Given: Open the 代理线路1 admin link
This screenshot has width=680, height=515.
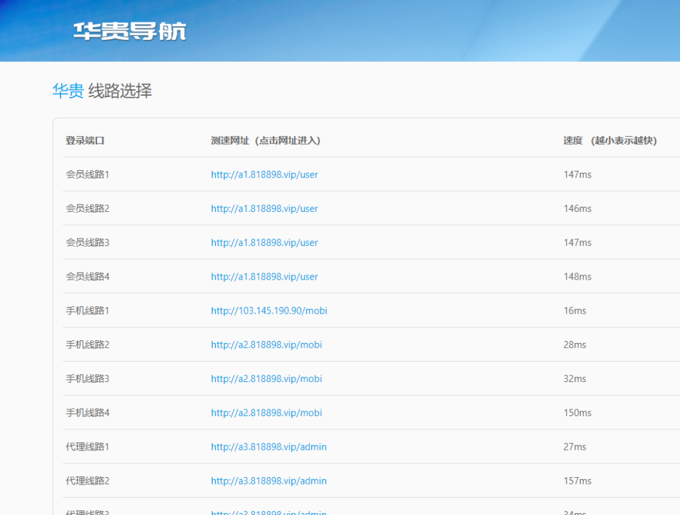Looking at the screenshot, I should click(x=268, y=447).
